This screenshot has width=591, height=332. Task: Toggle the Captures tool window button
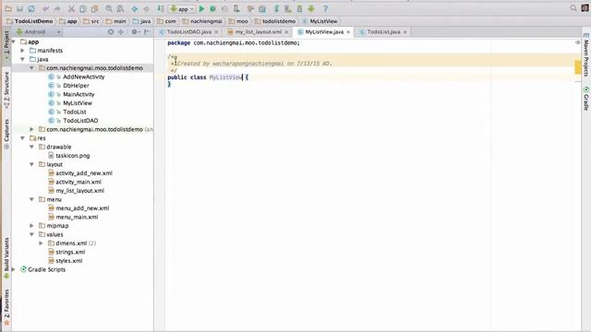pyautogui.click(x=6, y=134)
